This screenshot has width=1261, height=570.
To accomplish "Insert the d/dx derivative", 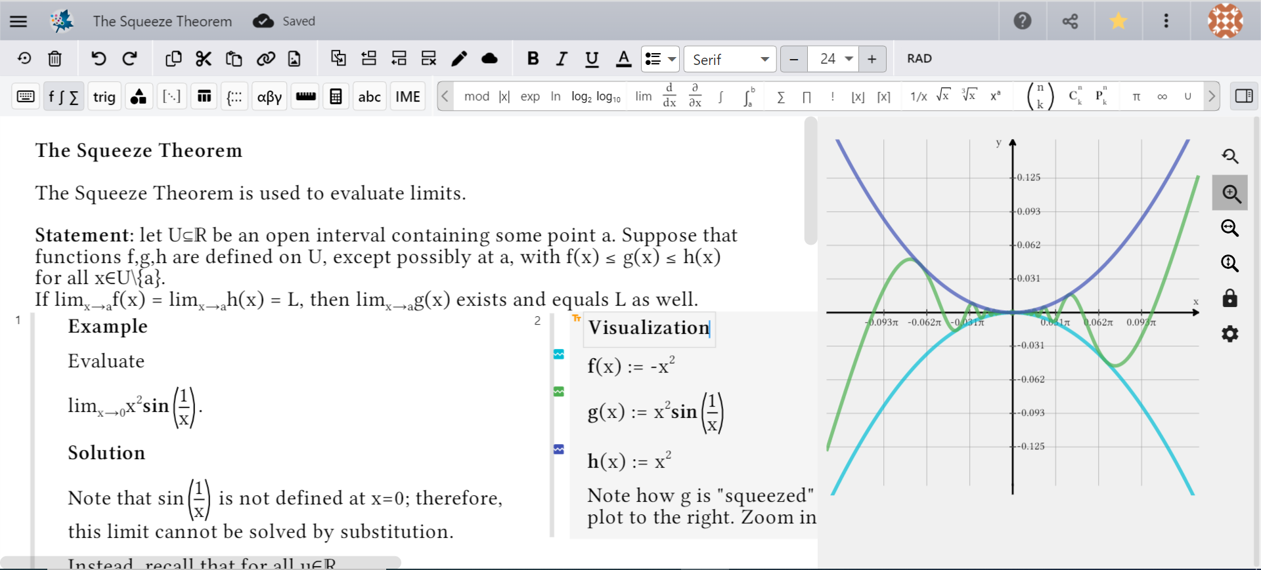I will [x=669, y=96].
